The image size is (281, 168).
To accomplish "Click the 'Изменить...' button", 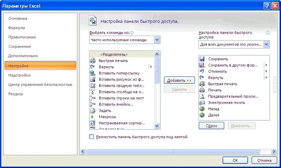I will tap(242, 126).
